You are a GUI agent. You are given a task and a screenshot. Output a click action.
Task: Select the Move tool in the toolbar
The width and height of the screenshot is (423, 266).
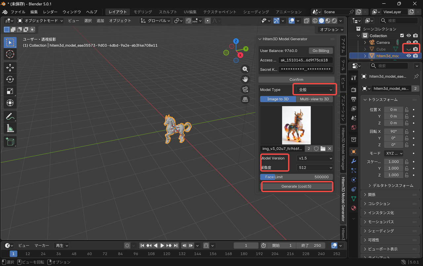10,67
